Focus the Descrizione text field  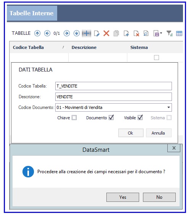point(114,97)
